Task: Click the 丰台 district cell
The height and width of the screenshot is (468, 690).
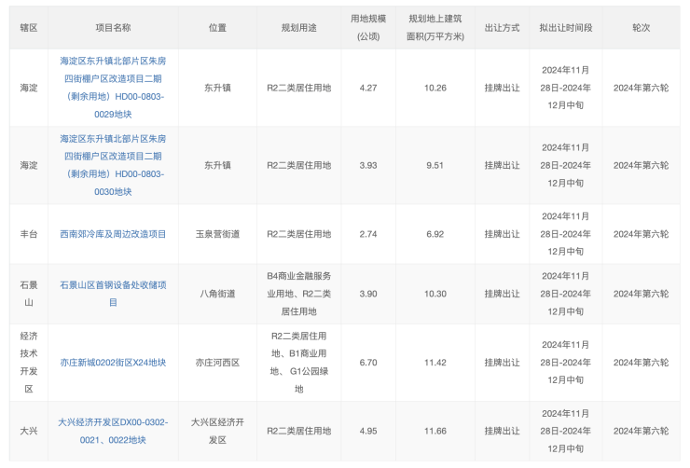Action: [29, 234]
